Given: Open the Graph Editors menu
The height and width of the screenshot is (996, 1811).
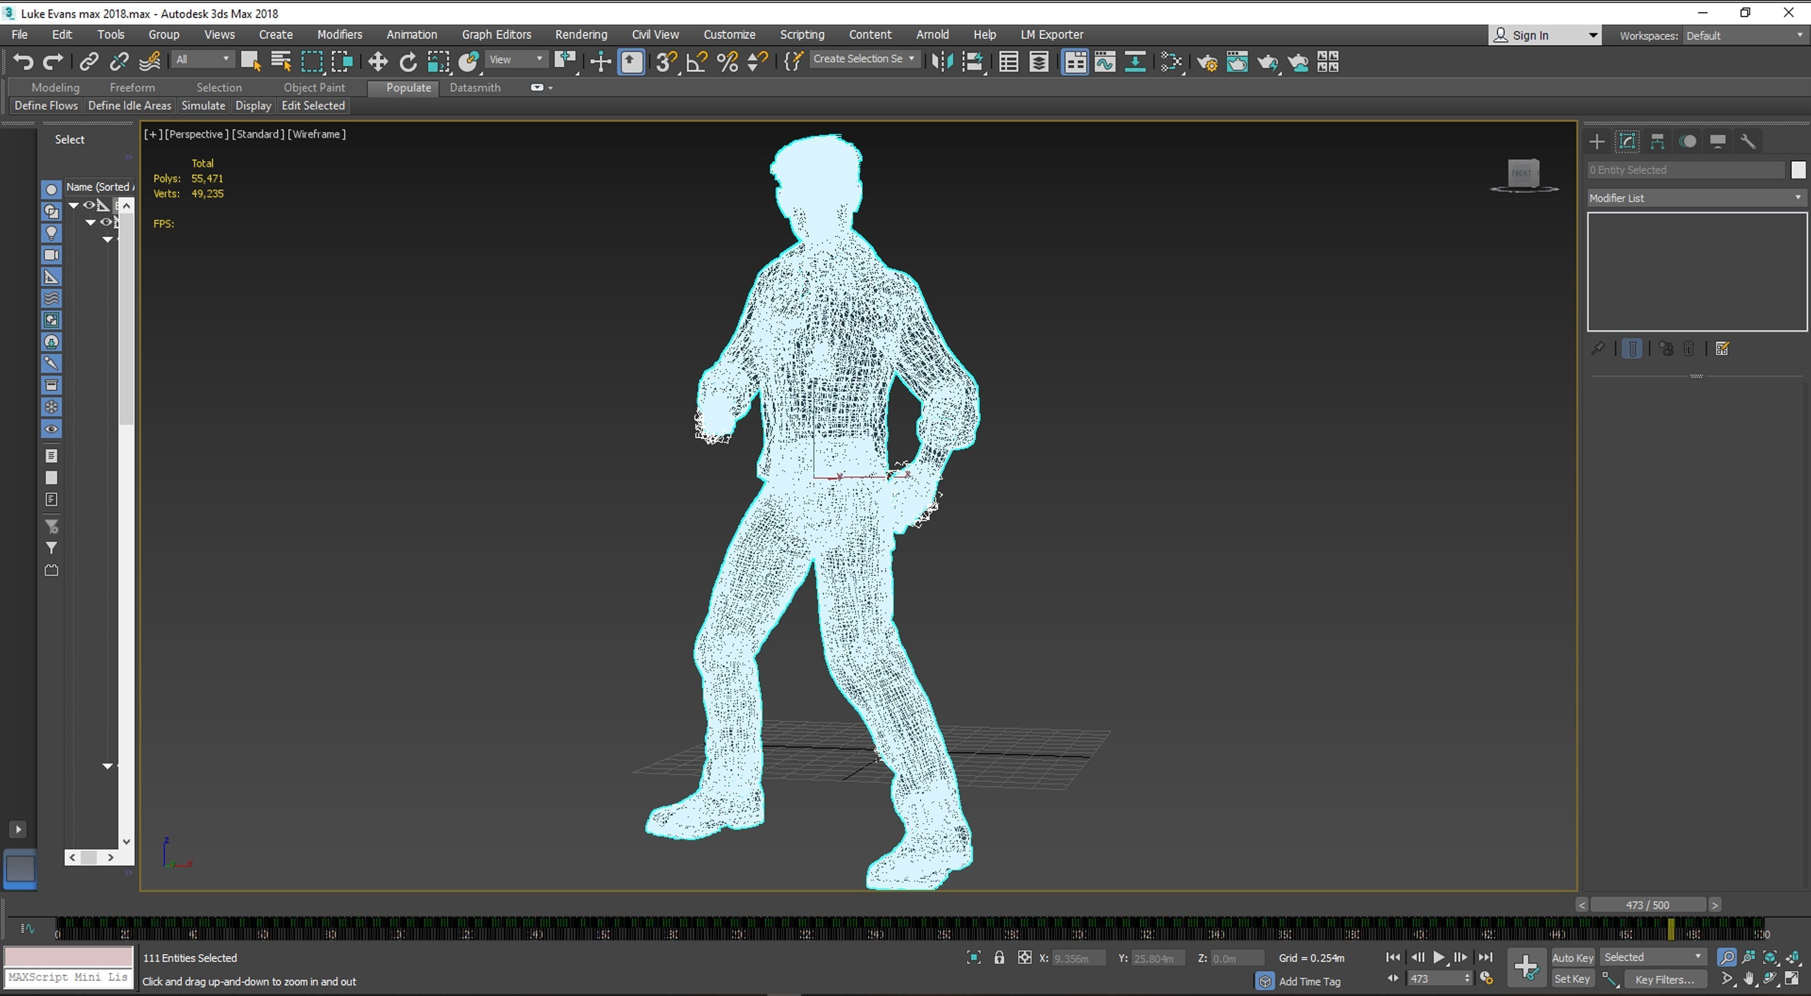Looking at the screenshot, I should (496, 34).
